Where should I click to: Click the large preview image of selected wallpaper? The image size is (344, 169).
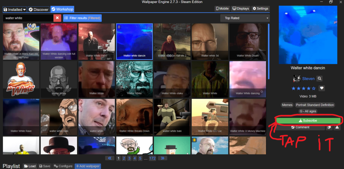(x=308, y=35)
